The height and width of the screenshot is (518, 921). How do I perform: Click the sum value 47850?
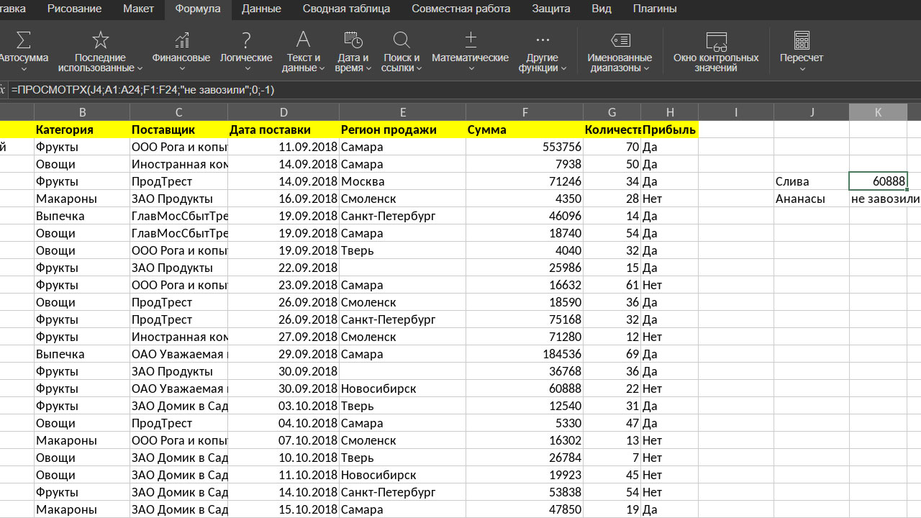525,509
